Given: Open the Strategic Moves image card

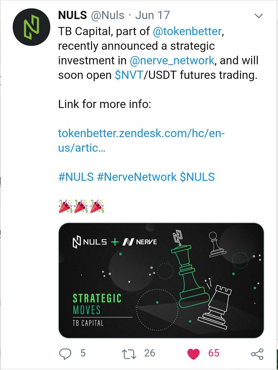Looking at the screenshot, I should (161, 280).
